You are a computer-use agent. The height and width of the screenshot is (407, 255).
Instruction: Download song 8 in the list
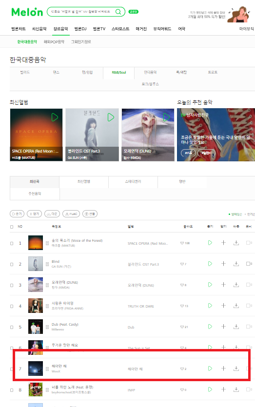click(x=236, y=389)
